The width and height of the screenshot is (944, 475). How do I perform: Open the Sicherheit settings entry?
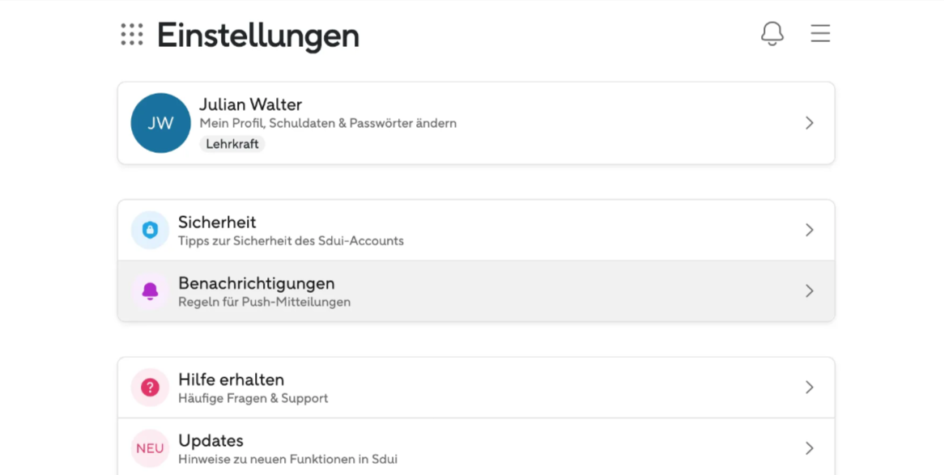click(476, 230)
